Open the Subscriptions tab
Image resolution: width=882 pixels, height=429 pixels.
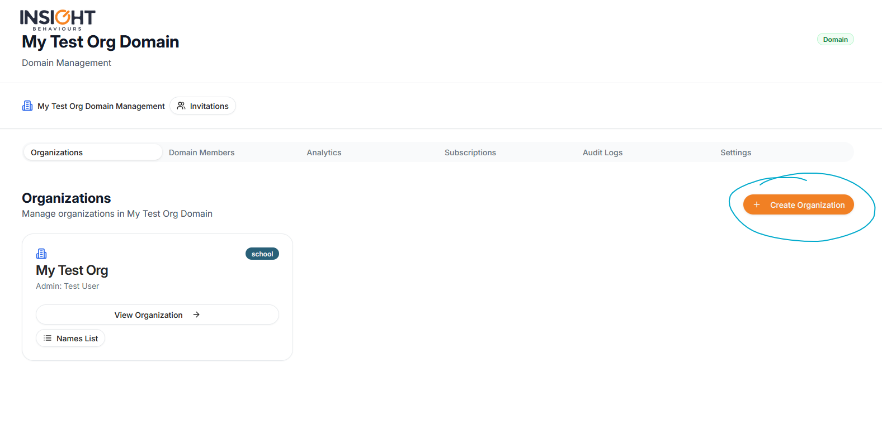[470, 152]
